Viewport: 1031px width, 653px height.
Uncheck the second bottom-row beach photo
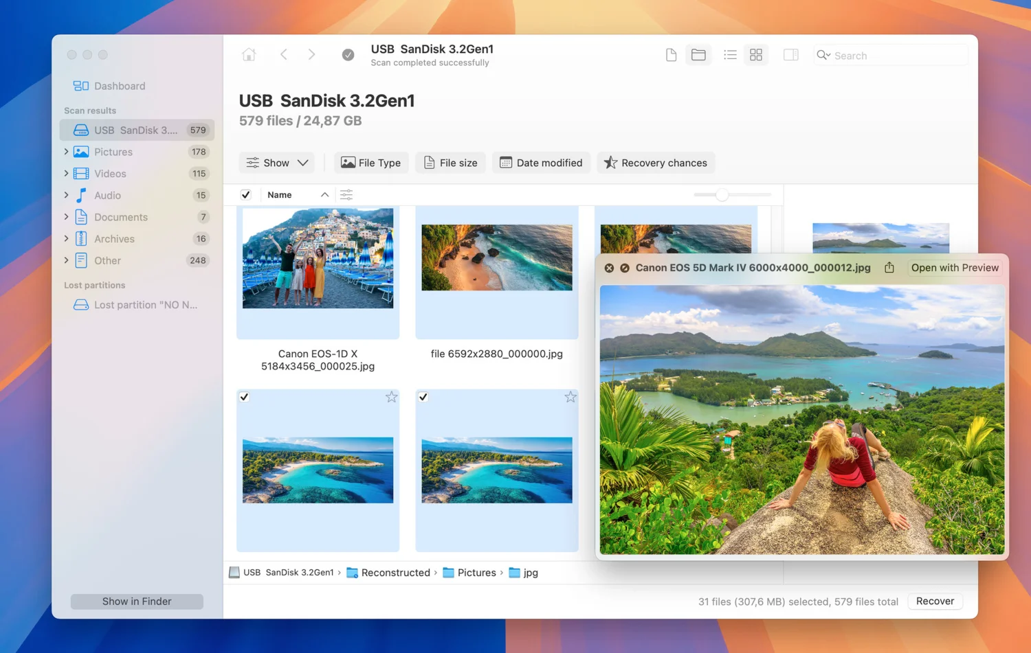[423, 397]
